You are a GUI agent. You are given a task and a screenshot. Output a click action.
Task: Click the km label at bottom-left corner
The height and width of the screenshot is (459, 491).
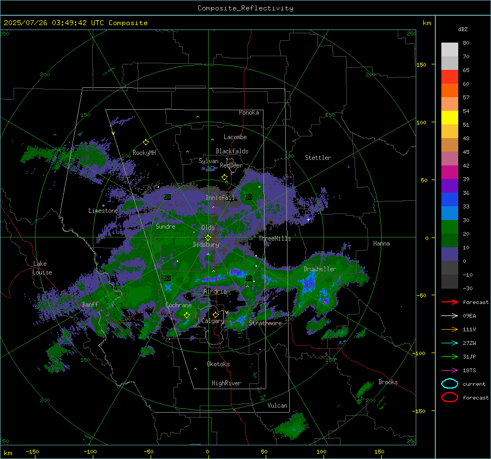click(8, 453)
